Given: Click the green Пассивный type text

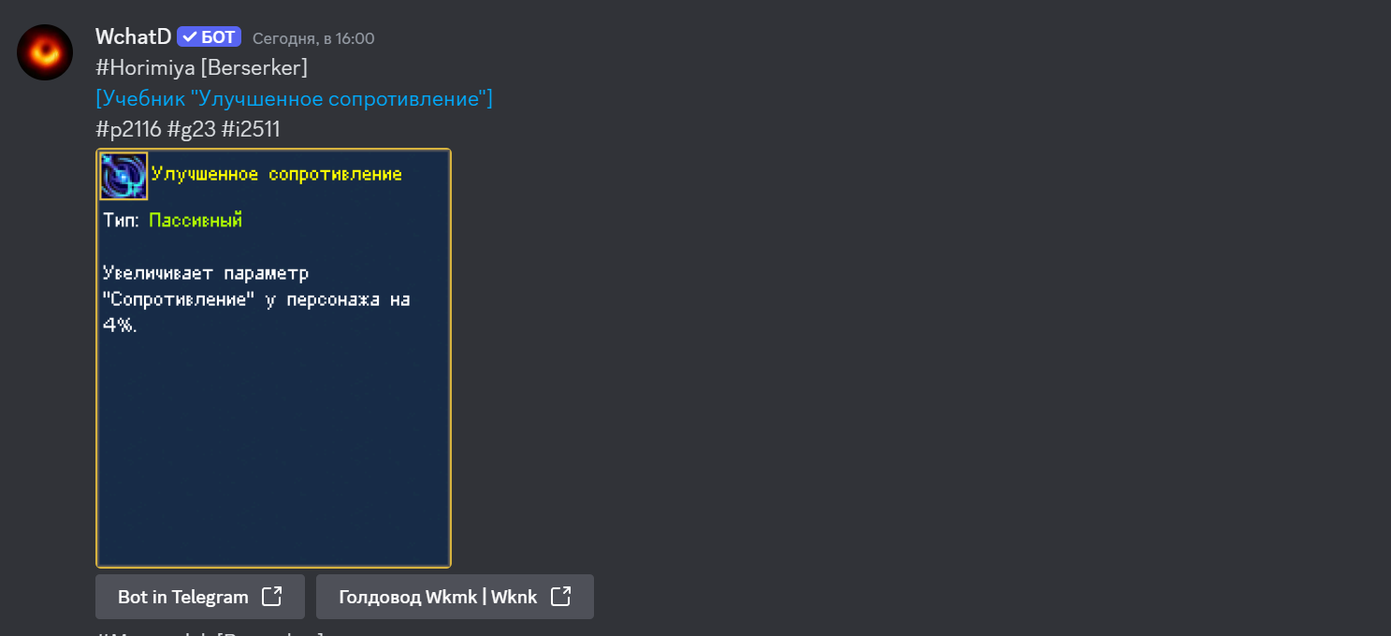Looking at the screenshot, I should point(196,220).
